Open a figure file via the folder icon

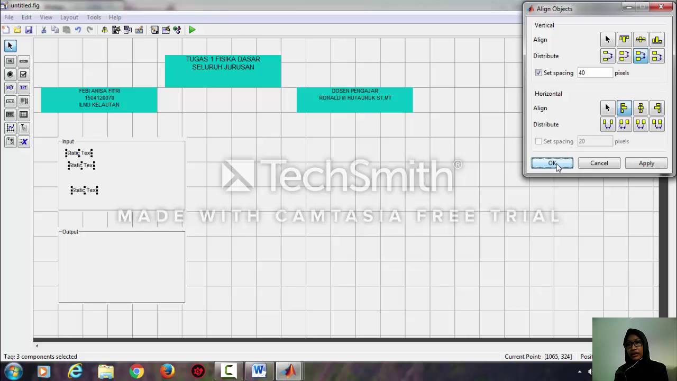[x=17, y=30]
